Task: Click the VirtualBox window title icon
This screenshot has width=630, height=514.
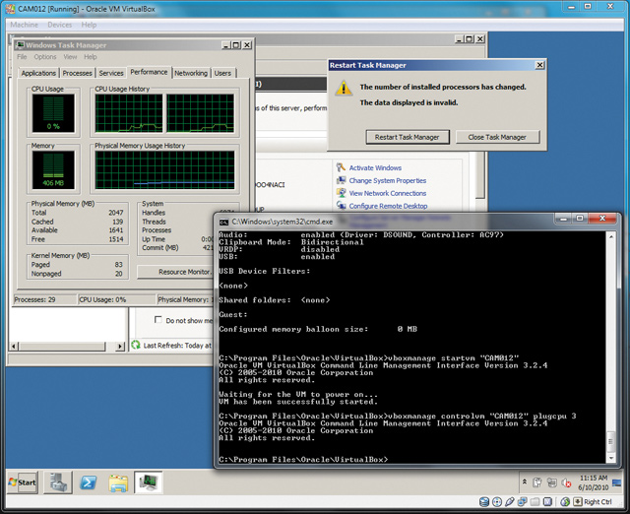Action: tap(11, 9)
